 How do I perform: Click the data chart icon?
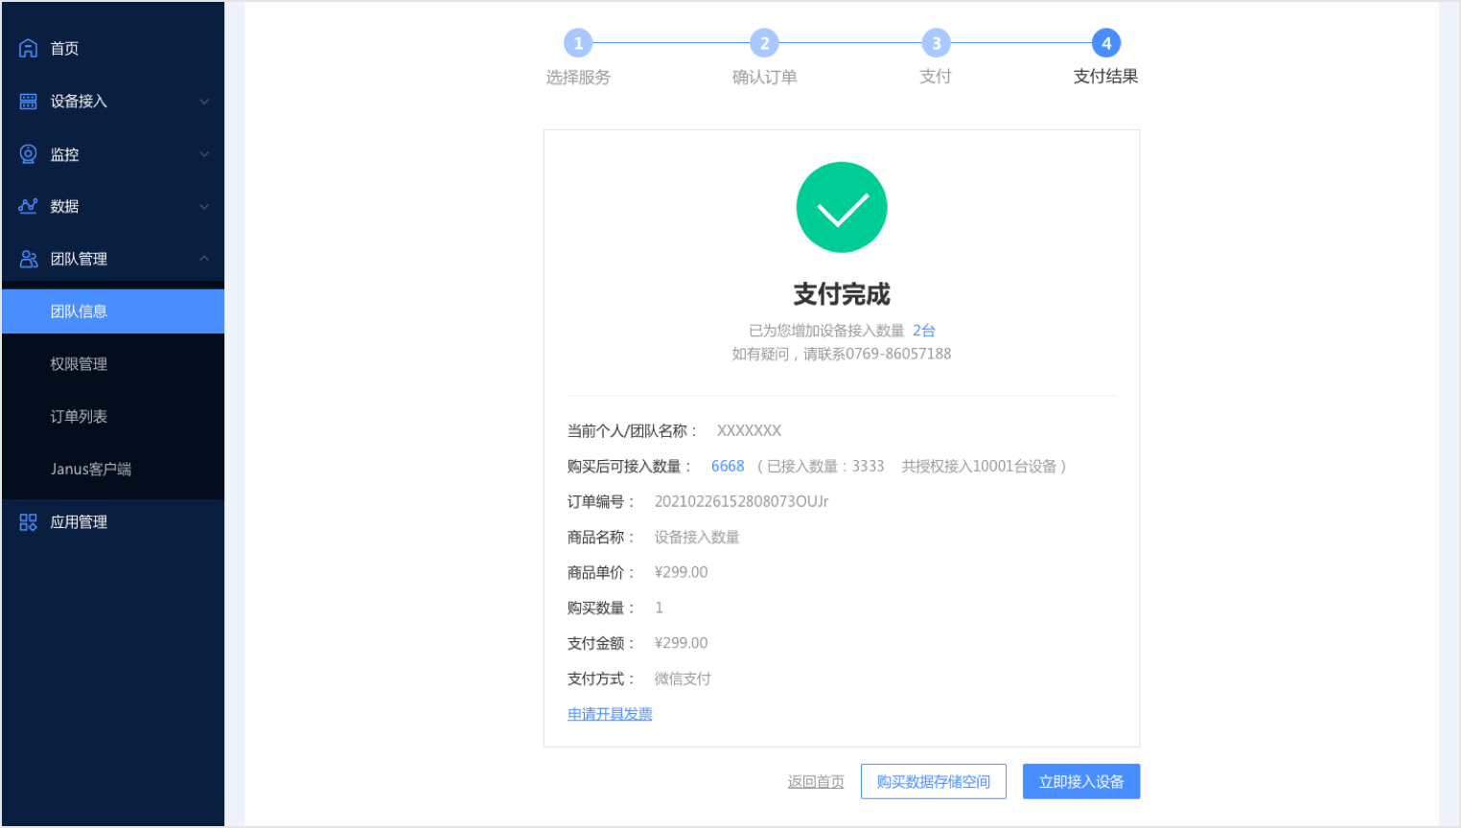coord(29,206)
